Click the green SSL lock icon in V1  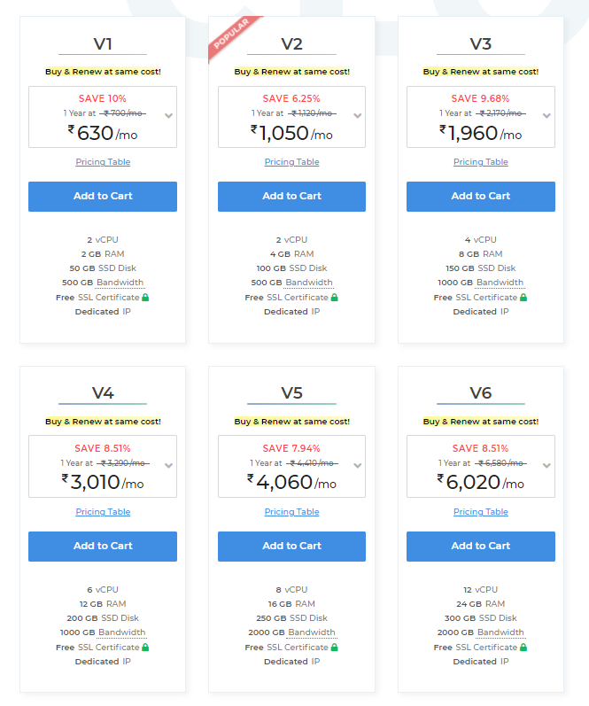click(x=145, y=298)
